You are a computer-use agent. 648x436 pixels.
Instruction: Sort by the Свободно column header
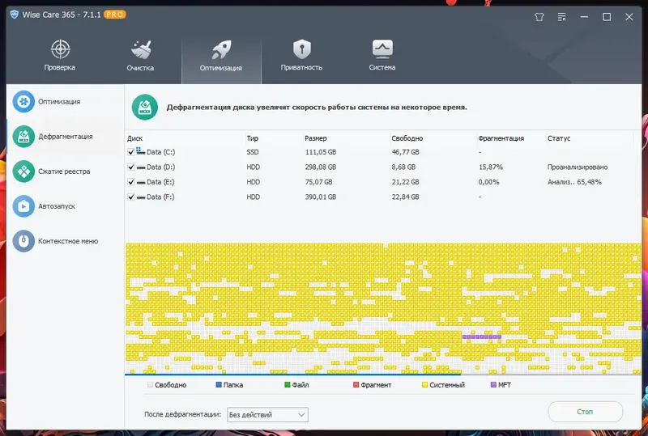coord(407,138)
